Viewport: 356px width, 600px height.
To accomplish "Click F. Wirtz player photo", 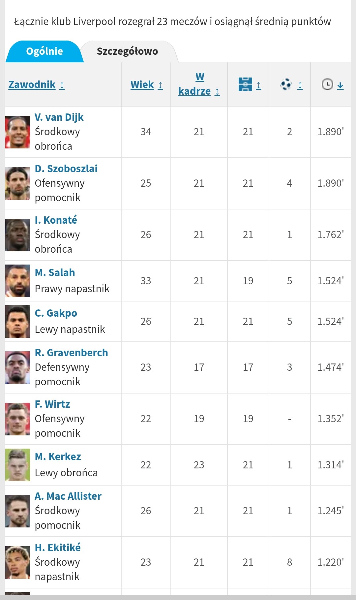I will 18,419.
